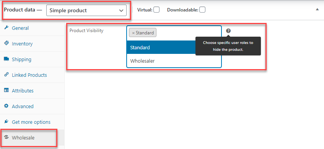The height and width of the screenshot is (149, 324).
Task: Remove the Standard tag with its x
Action: click(133, 33)
